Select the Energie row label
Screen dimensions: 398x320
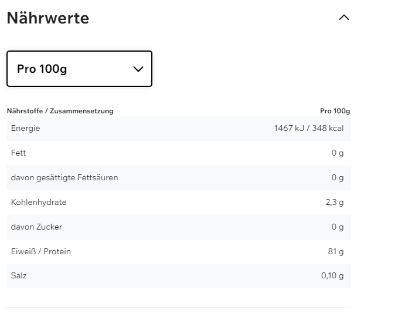click(x=26, y=128)
